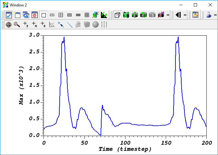Expand the animation toolbar overflow chevron

click(x=185, y=15)
